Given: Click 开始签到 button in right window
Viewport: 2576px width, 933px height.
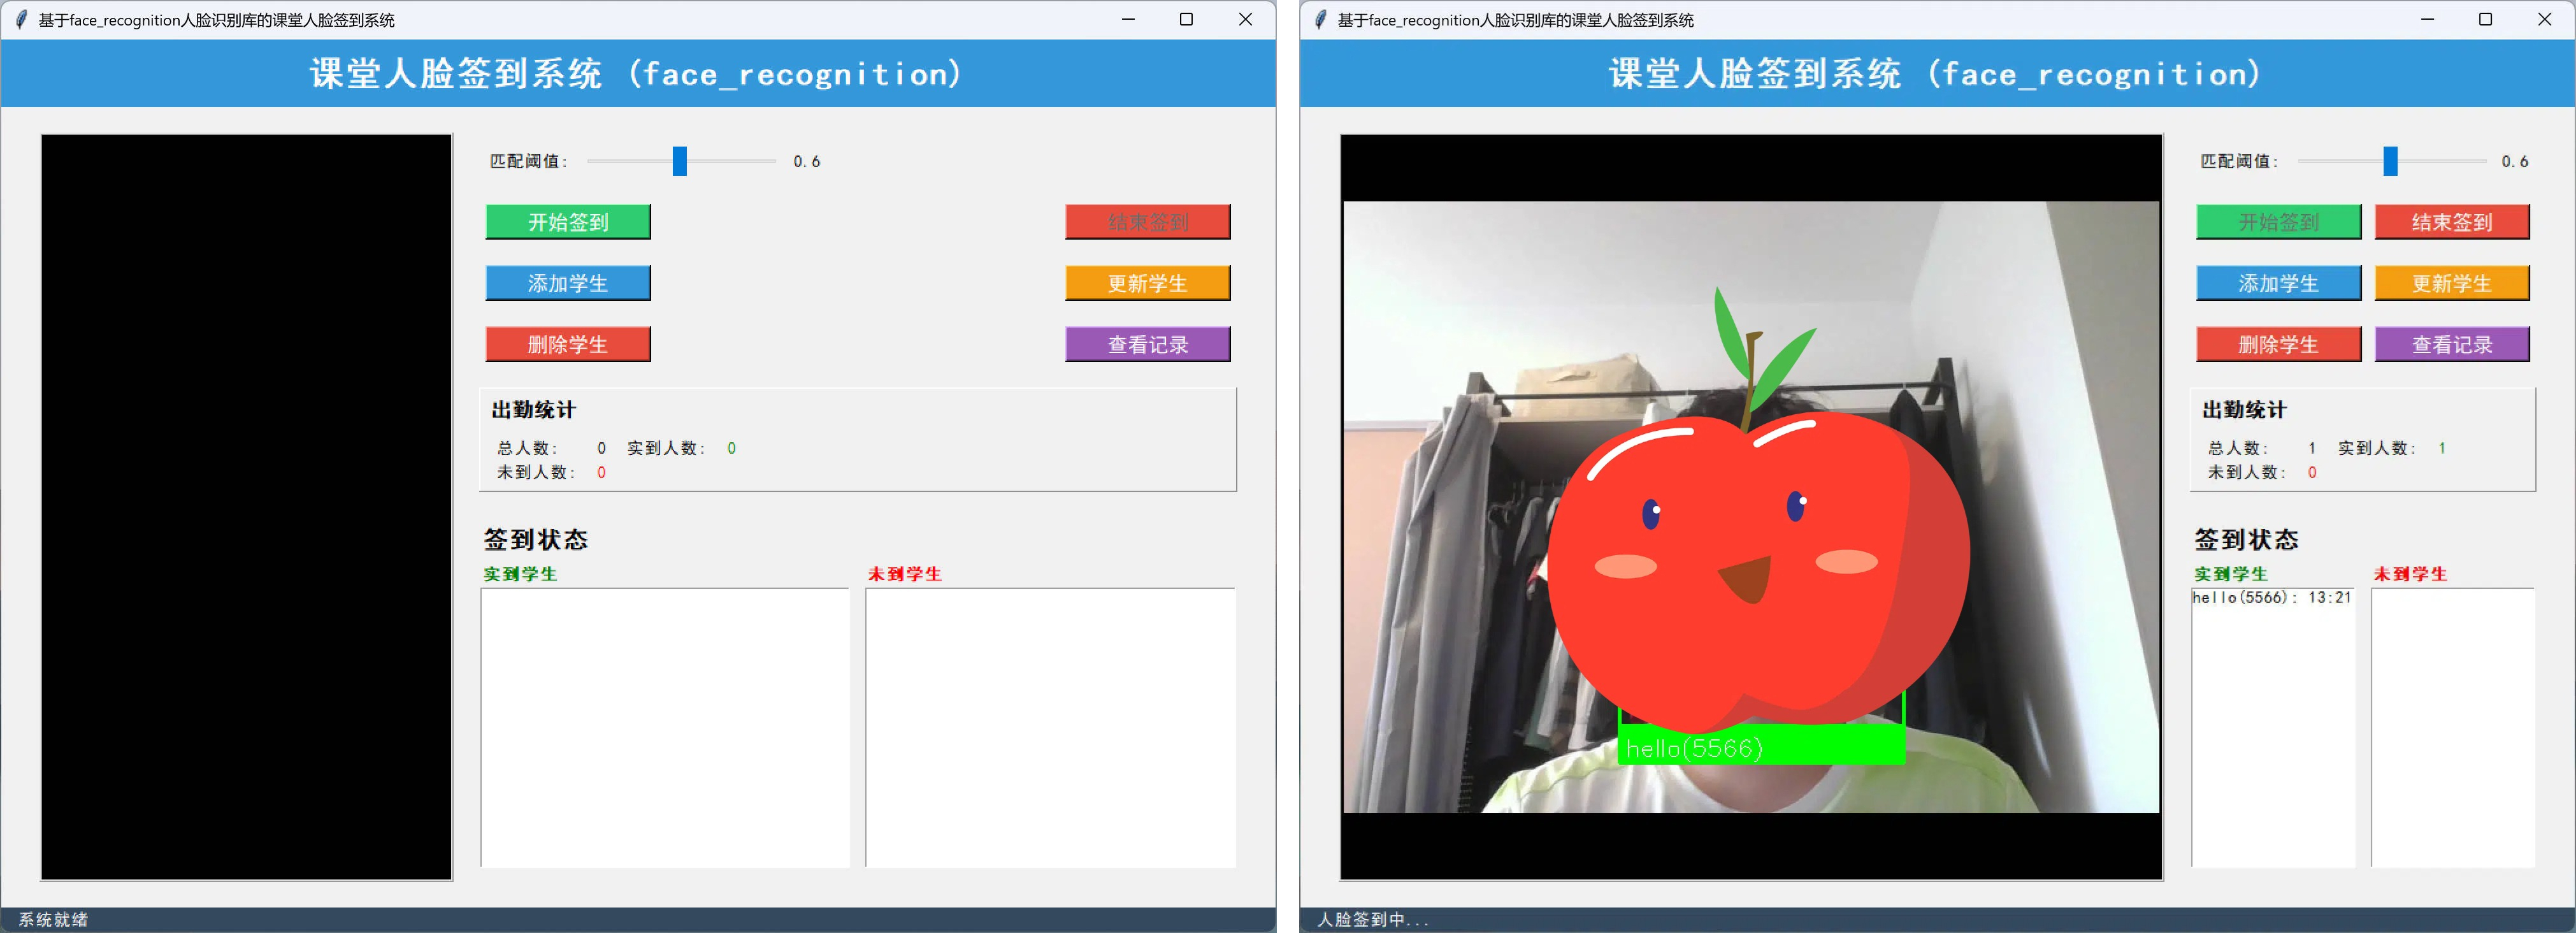Looking at the screenshot, I should pos(2279,222).
